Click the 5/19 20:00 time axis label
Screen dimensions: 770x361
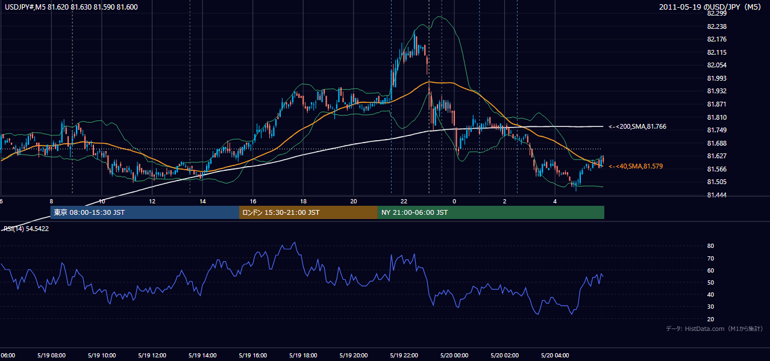(354, 355)
